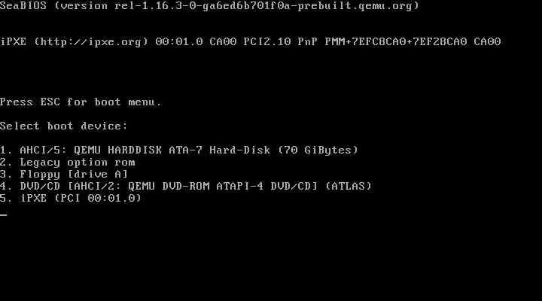Click the blinking cursor below the list
Image resolution: width=542 pixels, height=301 pixels.
tap(4, 214)
